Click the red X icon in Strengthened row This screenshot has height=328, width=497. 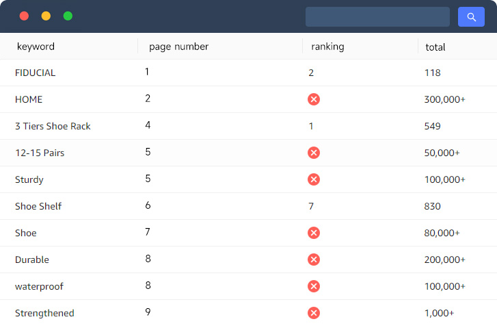point(314,313)
